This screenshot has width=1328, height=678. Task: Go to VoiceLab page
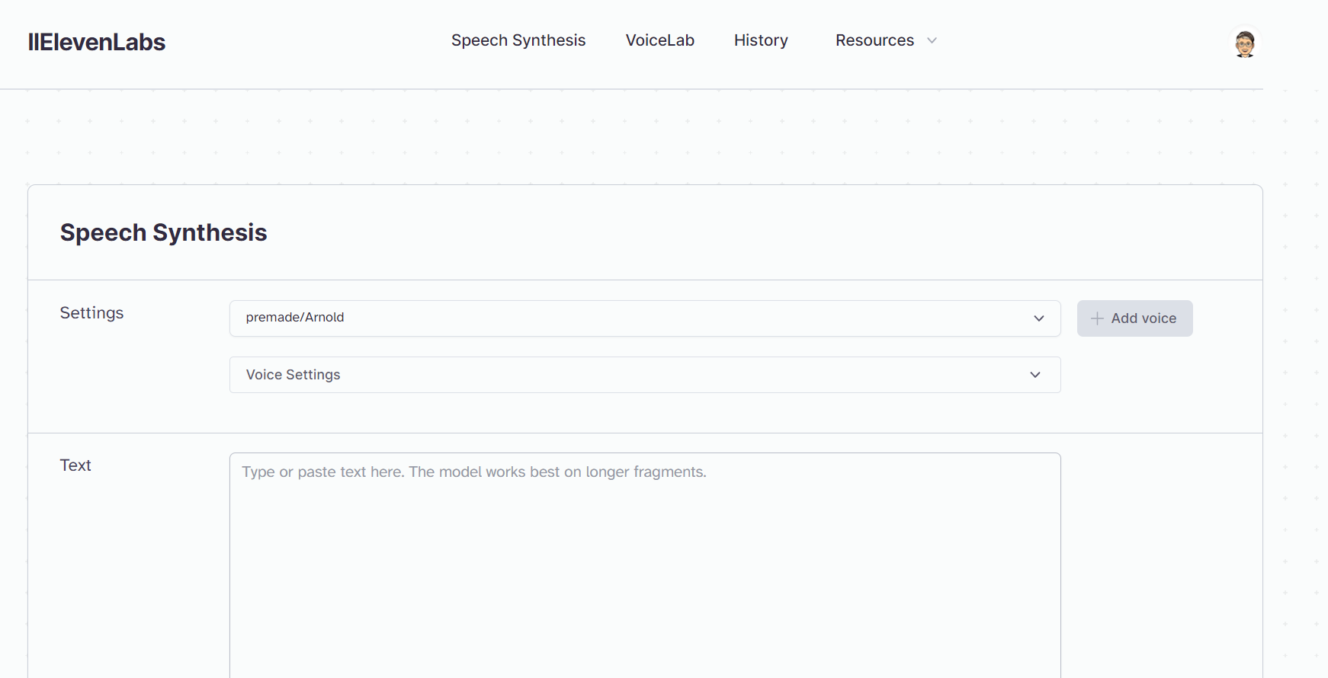660,40
